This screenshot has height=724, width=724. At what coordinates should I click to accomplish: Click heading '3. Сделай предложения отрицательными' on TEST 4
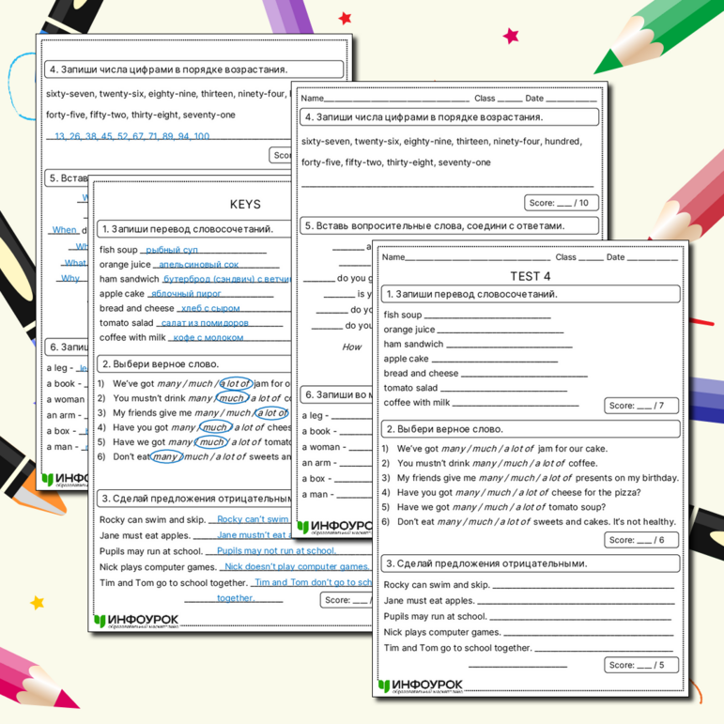[531, 563]
